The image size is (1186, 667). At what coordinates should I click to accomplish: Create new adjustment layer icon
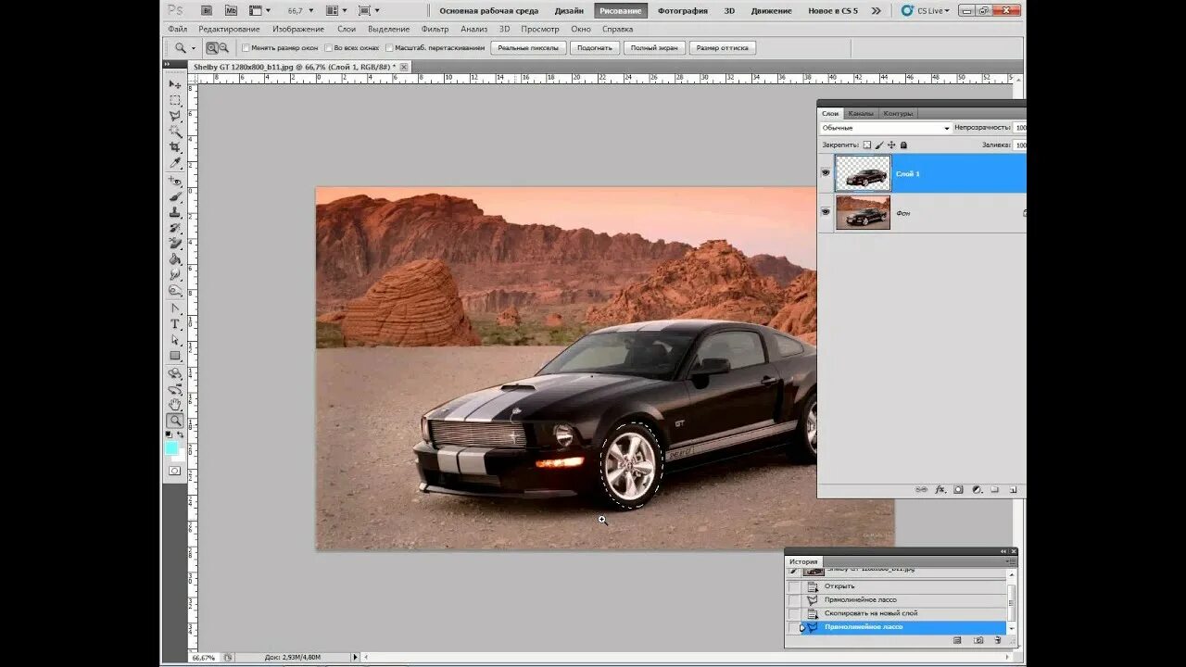[977, 489]
